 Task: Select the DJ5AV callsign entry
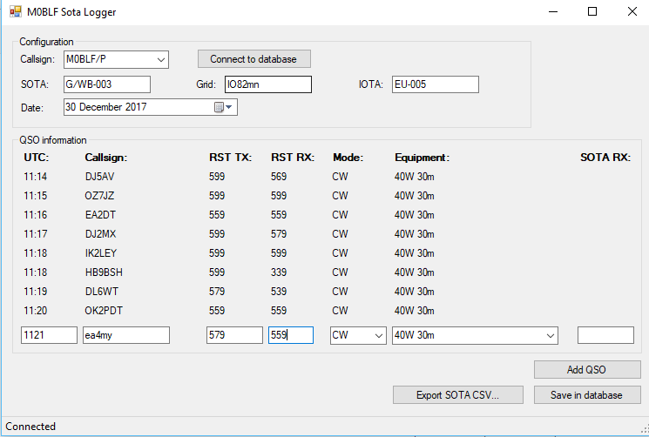click(x=99, y=177)
